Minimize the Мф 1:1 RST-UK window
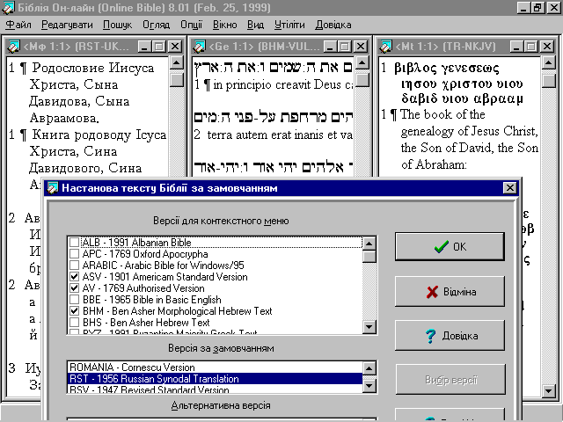The height and width of the screenshot is (422, 563). coord(144,46)
